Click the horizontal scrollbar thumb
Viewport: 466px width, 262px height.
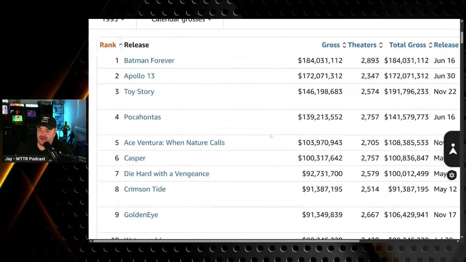click(x=226, y=241)
